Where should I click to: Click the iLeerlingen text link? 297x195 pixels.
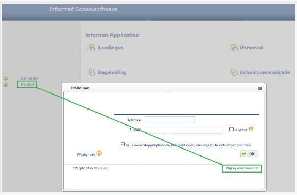(x=110, y=48)
